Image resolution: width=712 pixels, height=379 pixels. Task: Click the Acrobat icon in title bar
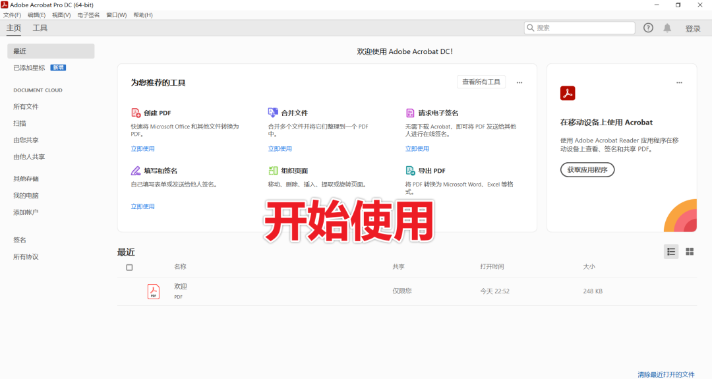[x=5, y=5]
